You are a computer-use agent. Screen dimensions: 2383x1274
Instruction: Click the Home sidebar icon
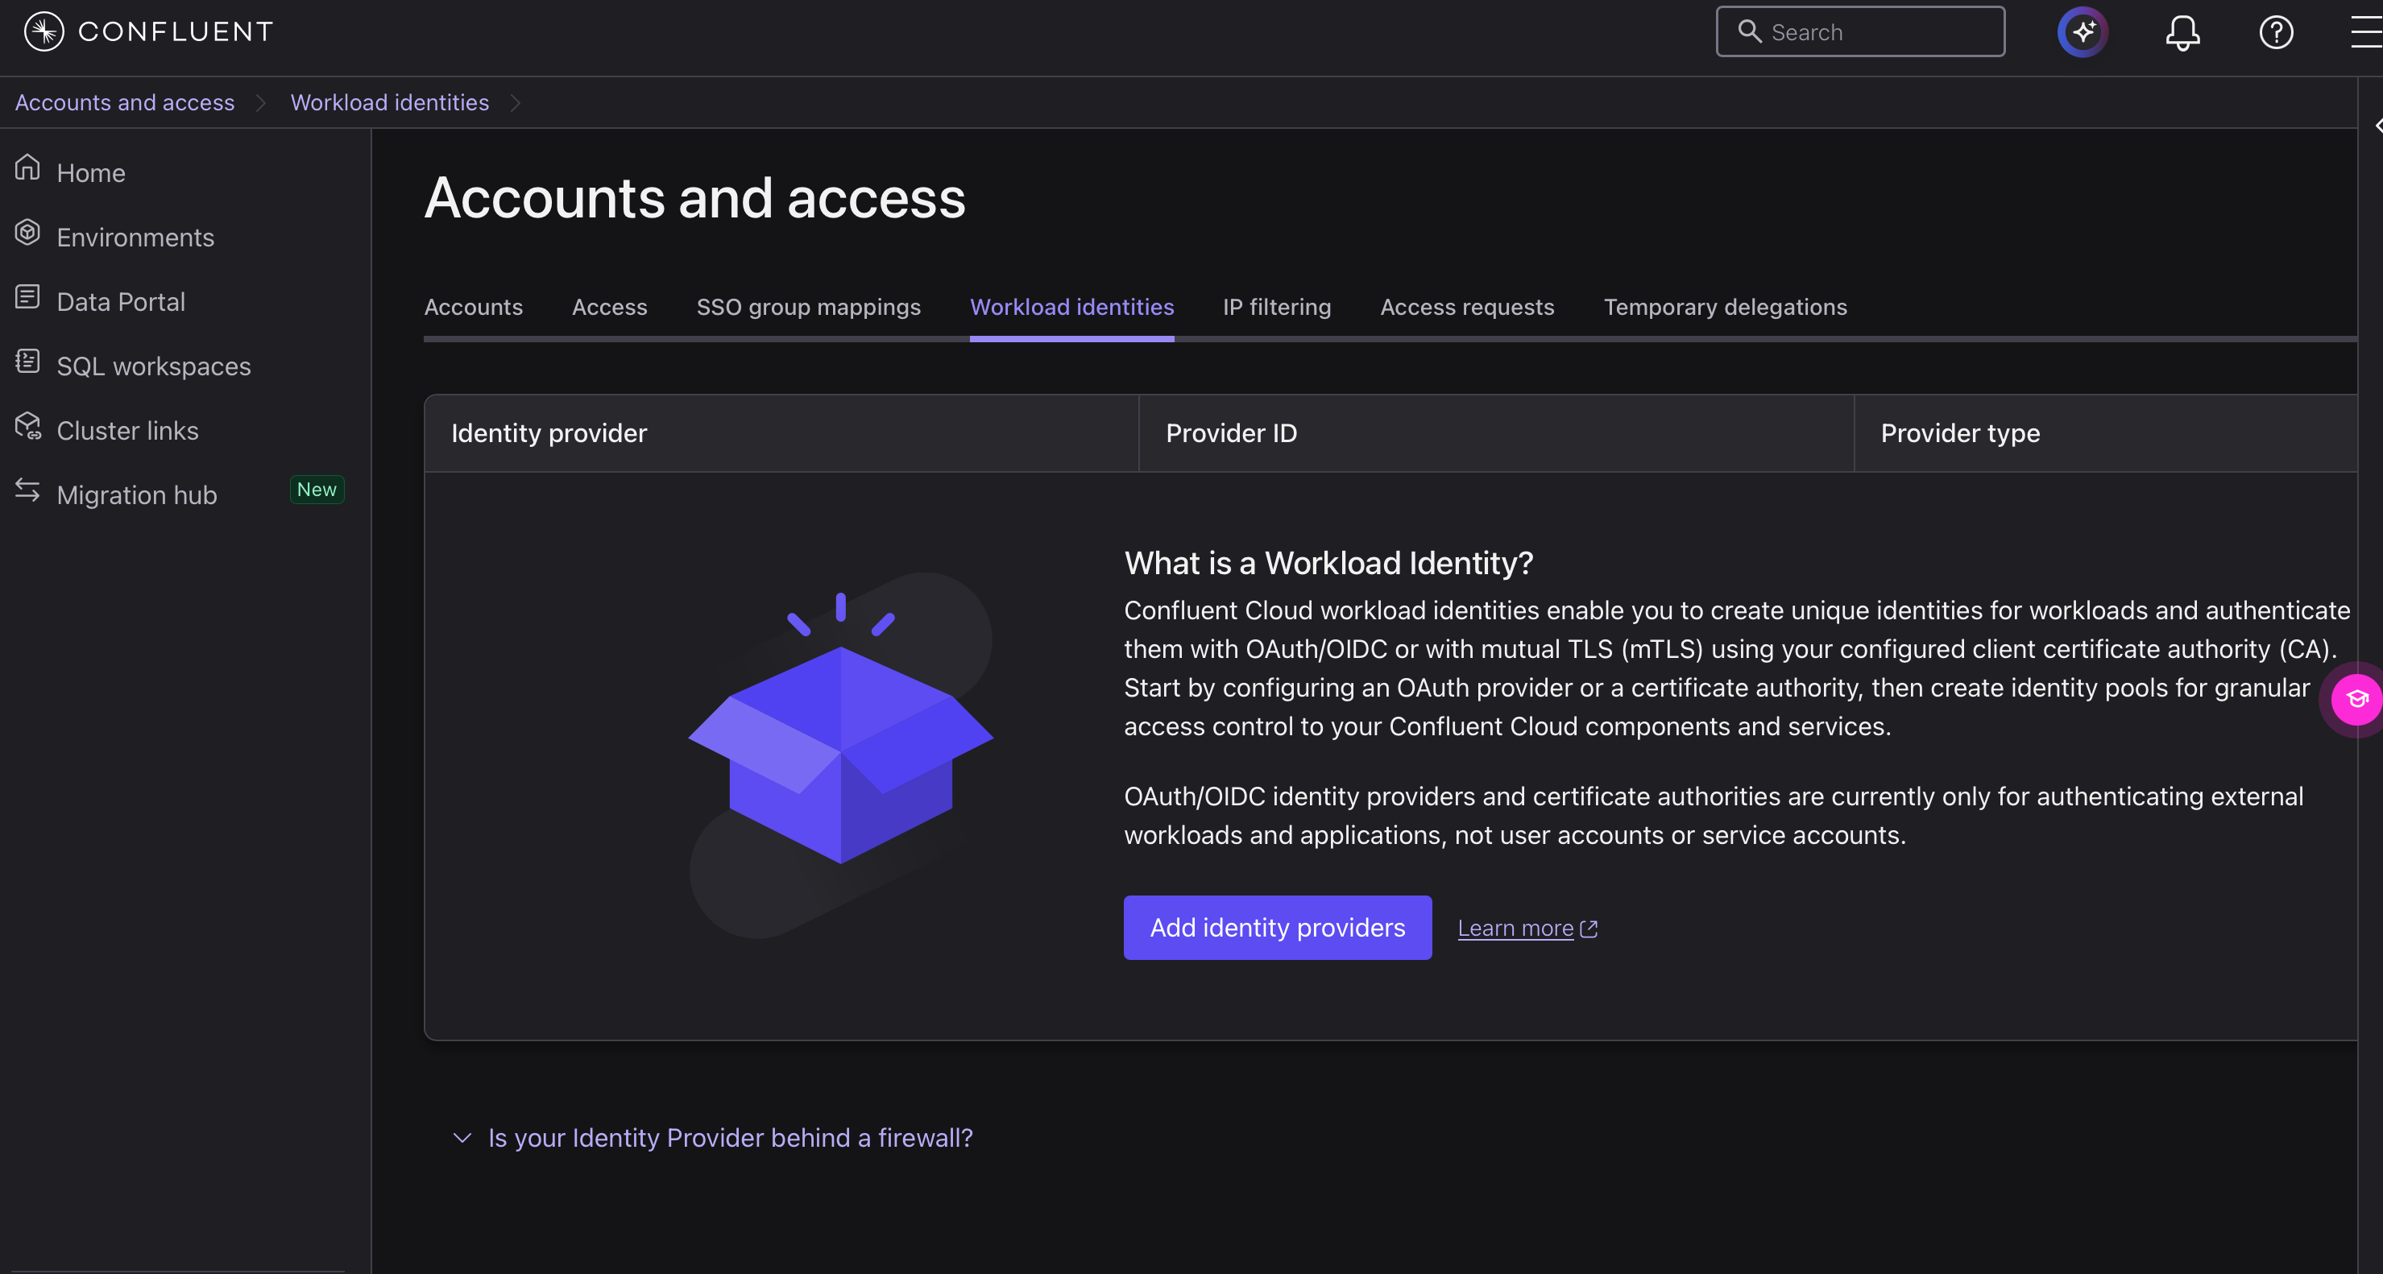[27, 168]
